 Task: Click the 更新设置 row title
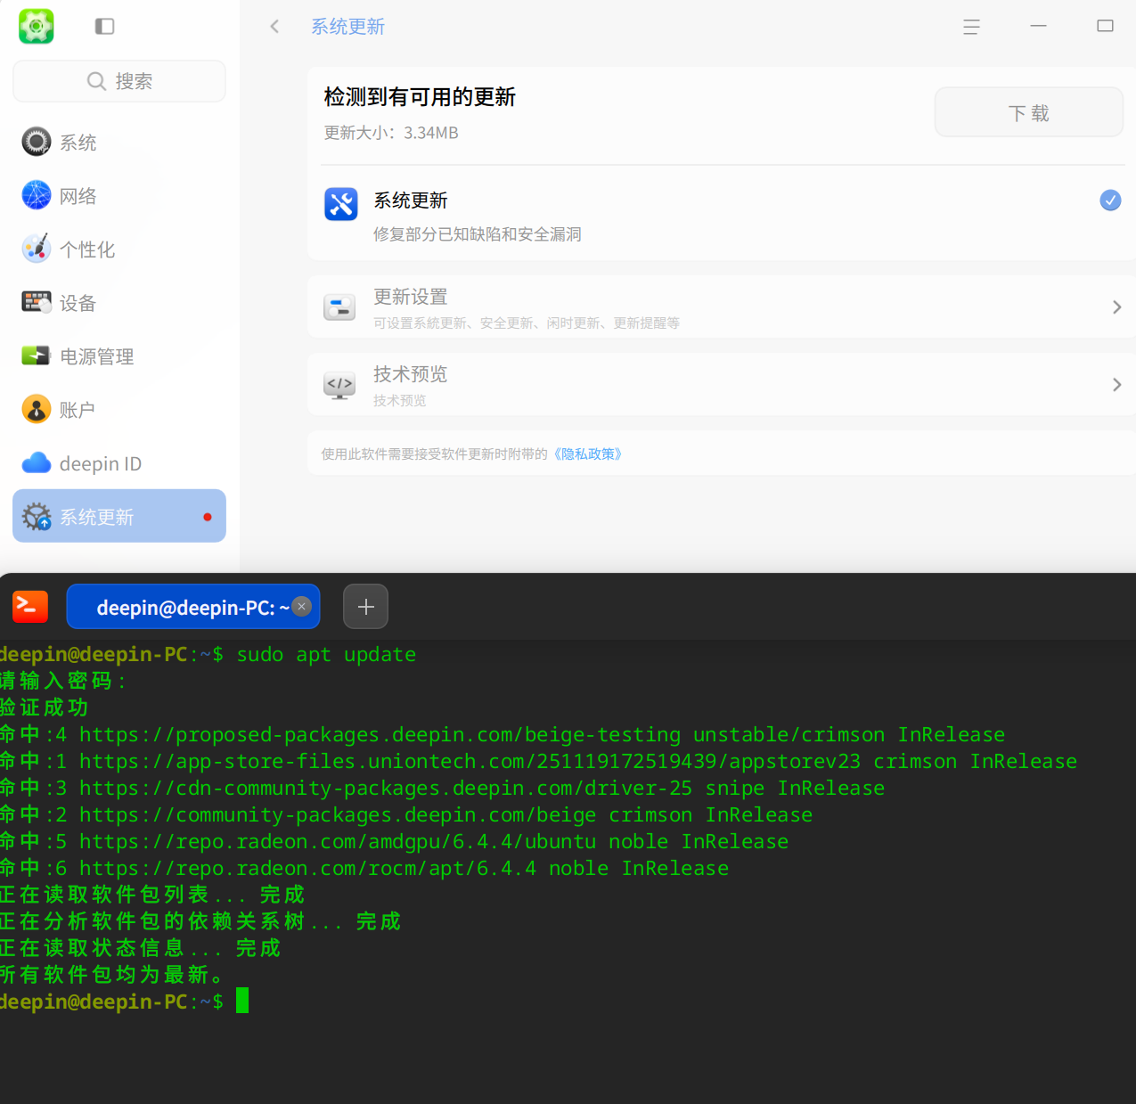click(410, 297)
